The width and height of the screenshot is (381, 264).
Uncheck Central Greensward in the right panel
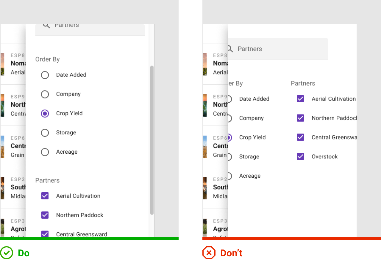tap(300, 137)
